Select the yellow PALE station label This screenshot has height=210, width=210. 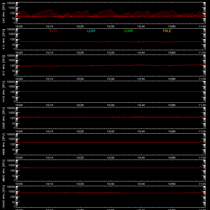(x=167, y=31)
